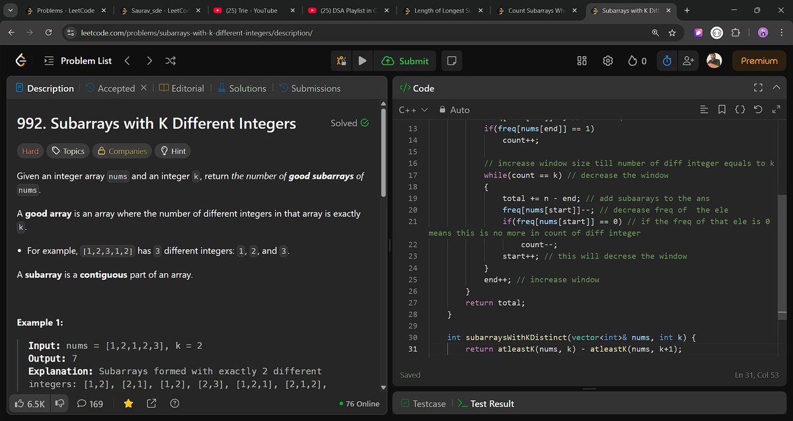Open the help question mark icon
The height and width of the screenshot is (421, 793).
click(x=174, y=403)
